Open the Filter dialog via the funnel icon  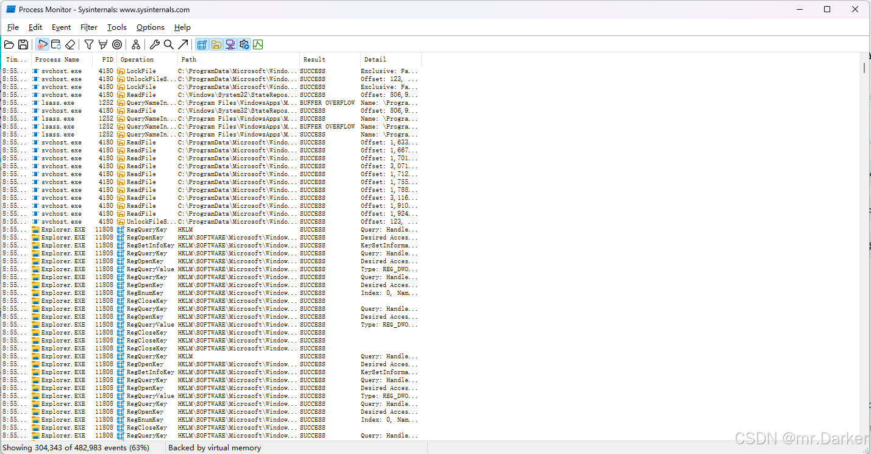pyautogui.click(x=88, y=44)
